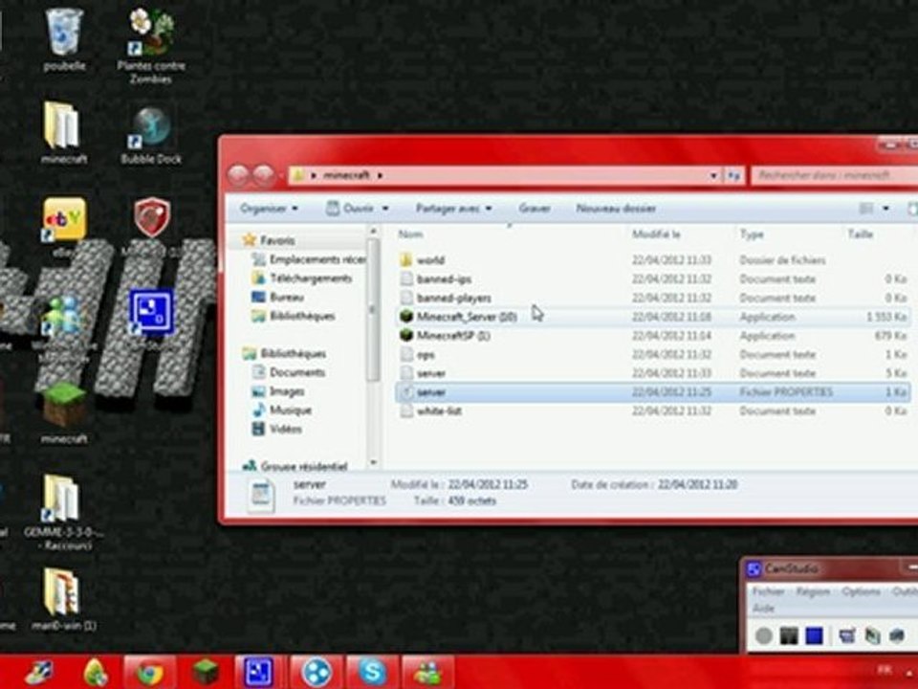Go forward in Explorer navigation
This screenshot has height=689, width=918.
click(x=264, y=175)
